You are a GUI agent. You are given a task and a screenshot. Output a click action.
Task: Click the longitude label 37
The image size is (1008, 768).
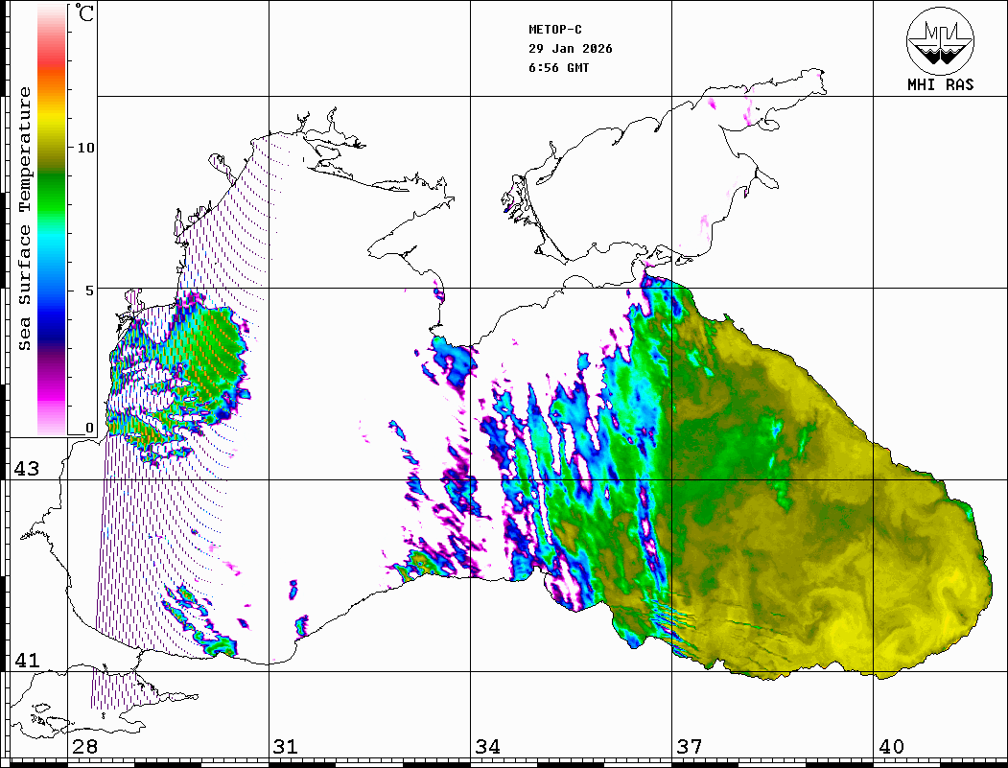(x=689, y=747)
